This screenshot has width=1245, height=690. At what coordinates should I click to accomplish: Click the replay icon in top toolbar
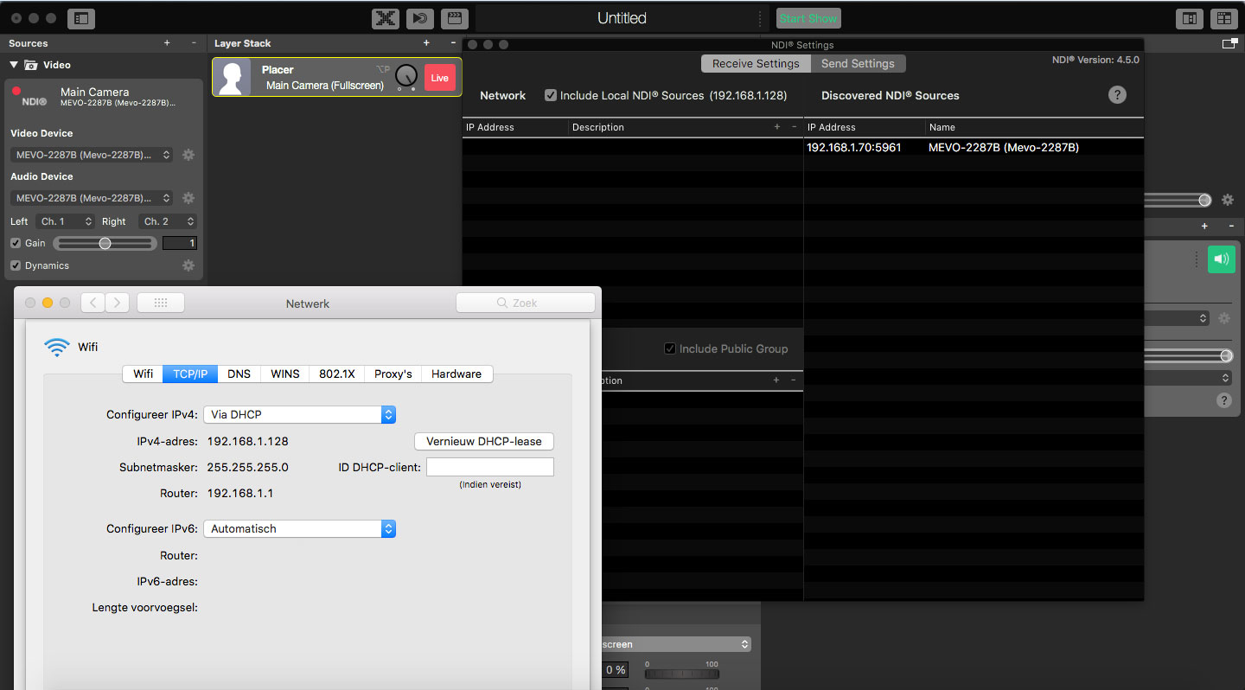point(420,18)
